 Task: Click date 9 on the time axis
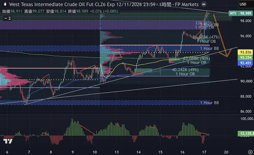(73, 152)
